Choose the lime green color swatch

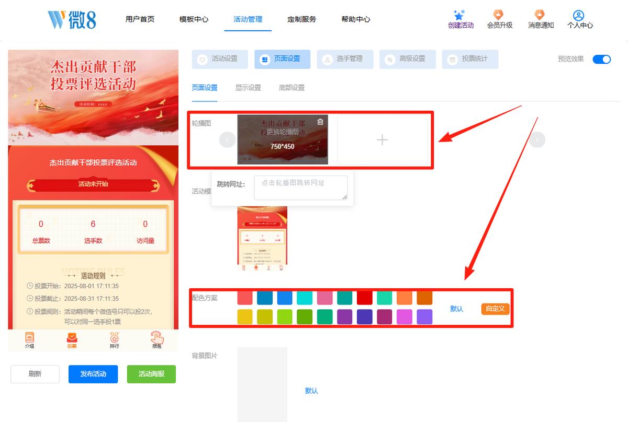pyautogui.click(x=285, y=316)
